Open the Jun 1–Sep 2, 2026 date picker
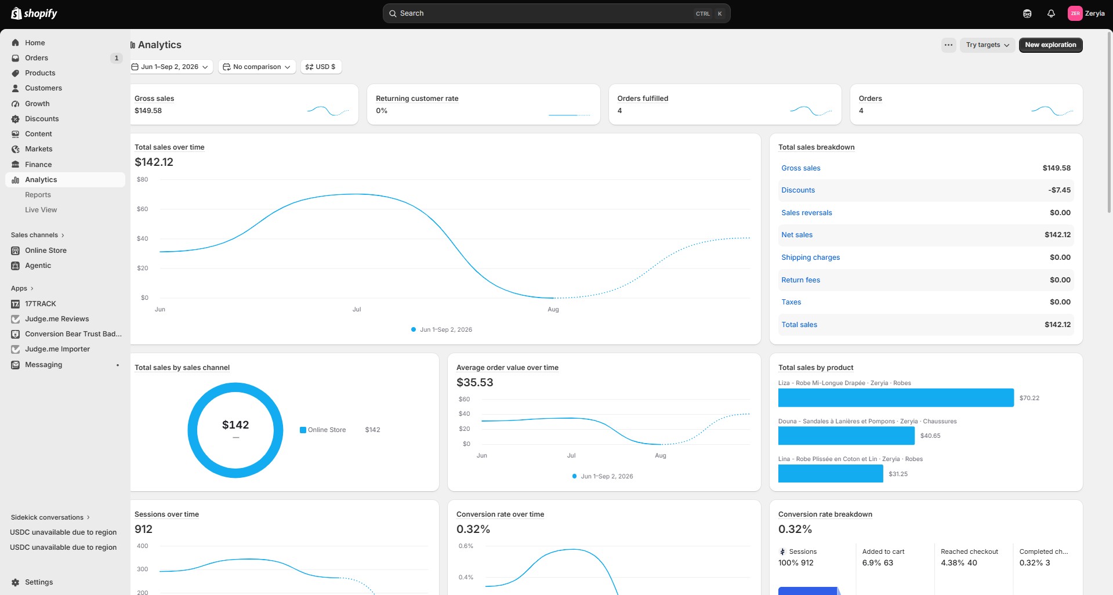Screen dimensions: 1113x595 pos(170,67)
